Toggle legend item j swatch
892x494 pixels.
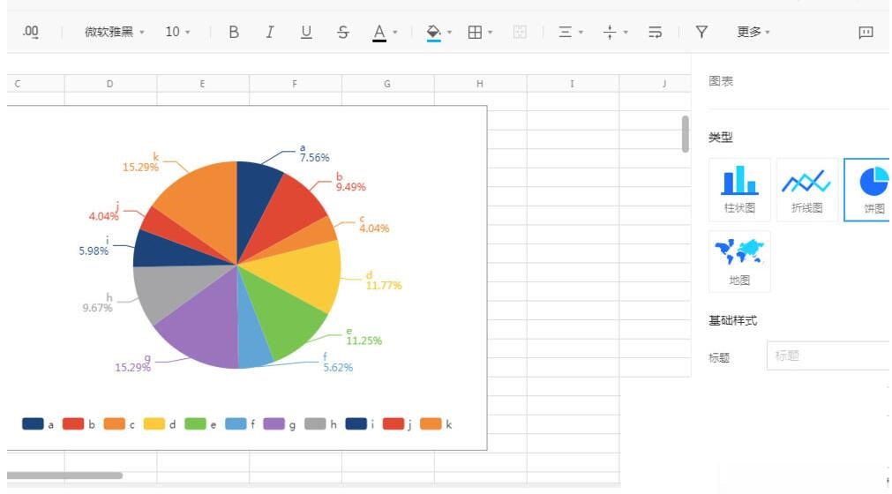(x=394, y=424)
